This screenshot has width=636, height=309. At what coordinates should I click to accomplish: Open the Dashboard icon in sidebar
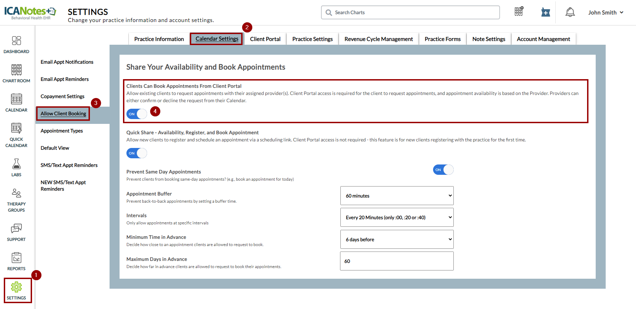coord(16,41)
